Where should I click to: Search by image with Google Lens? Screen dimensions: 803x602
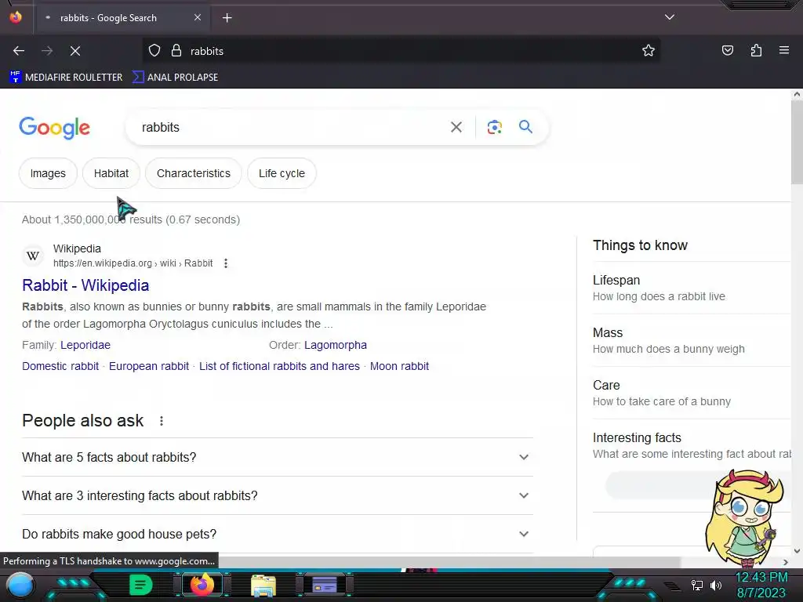[x=494, y=127]
